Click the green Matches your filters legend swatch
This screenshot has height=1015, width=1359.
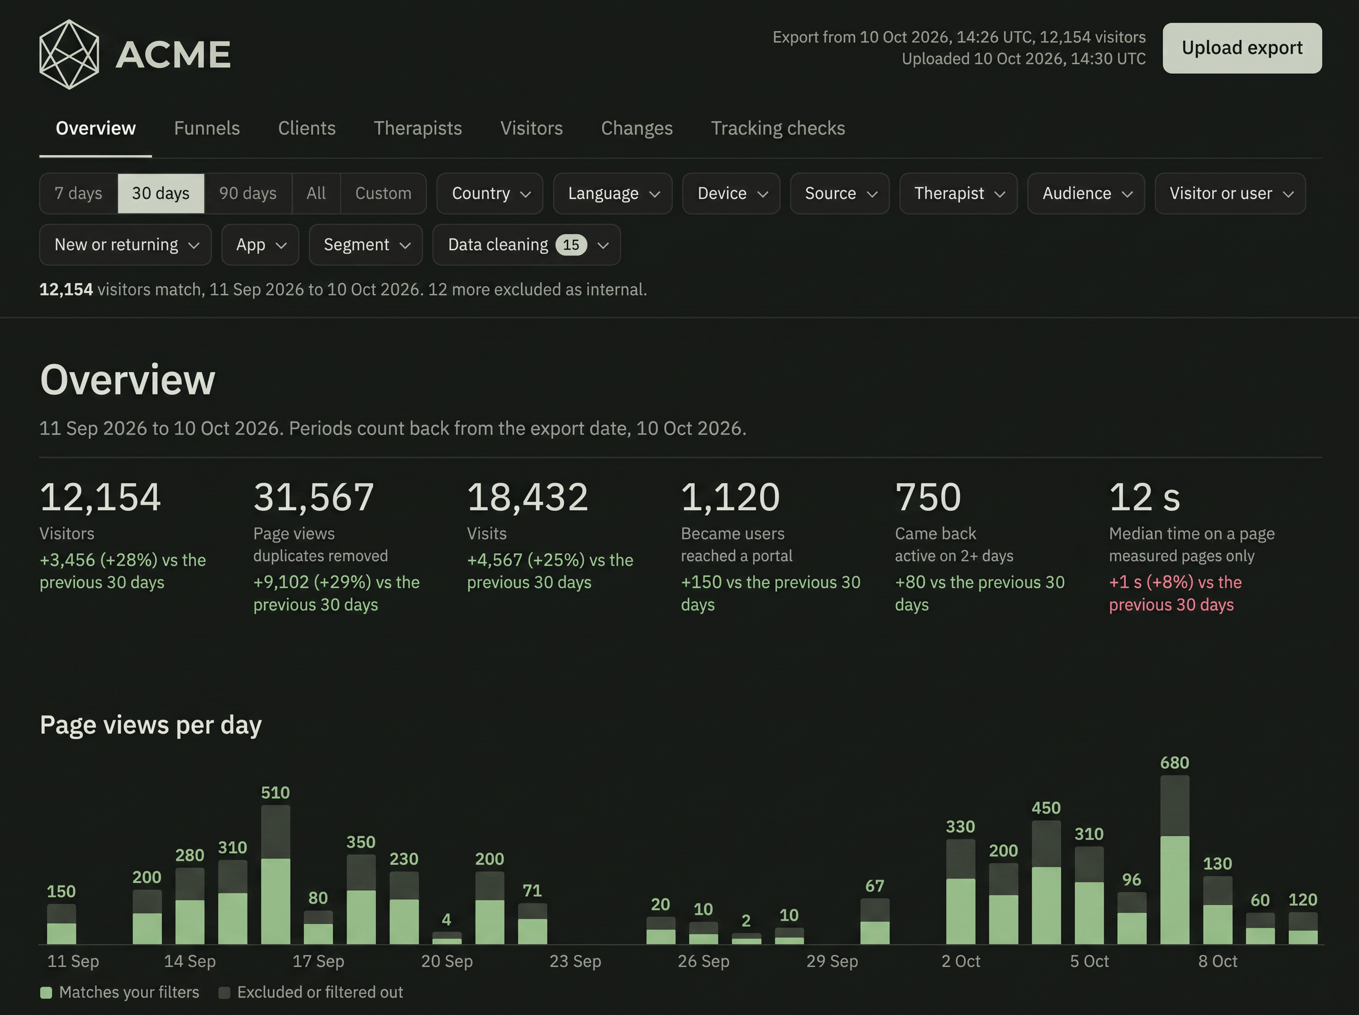[46, 992]
